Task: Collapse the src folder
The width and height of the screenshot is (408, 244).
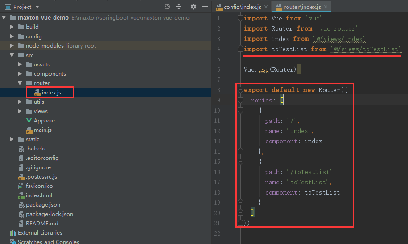Action: pyautogui.click(x=12, y=55)
